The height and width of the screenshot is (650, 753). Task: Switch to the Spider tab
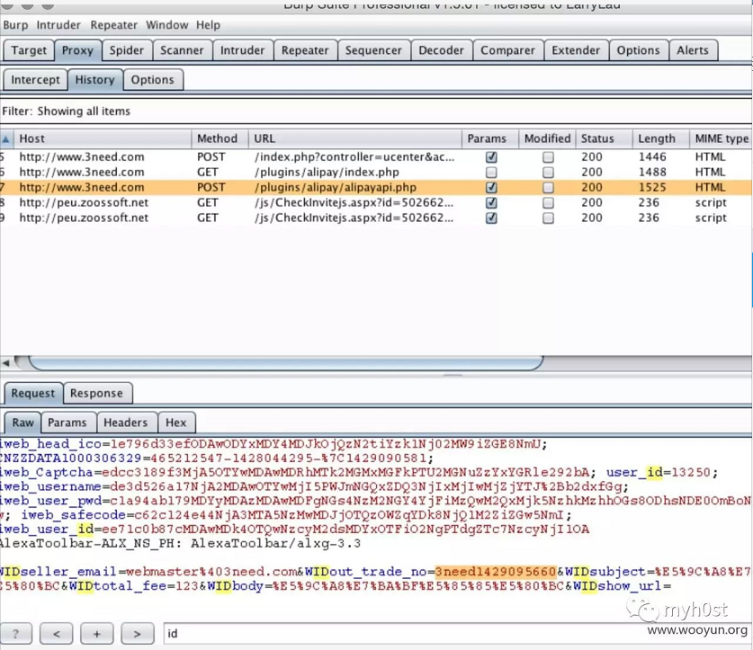(126, 50)
